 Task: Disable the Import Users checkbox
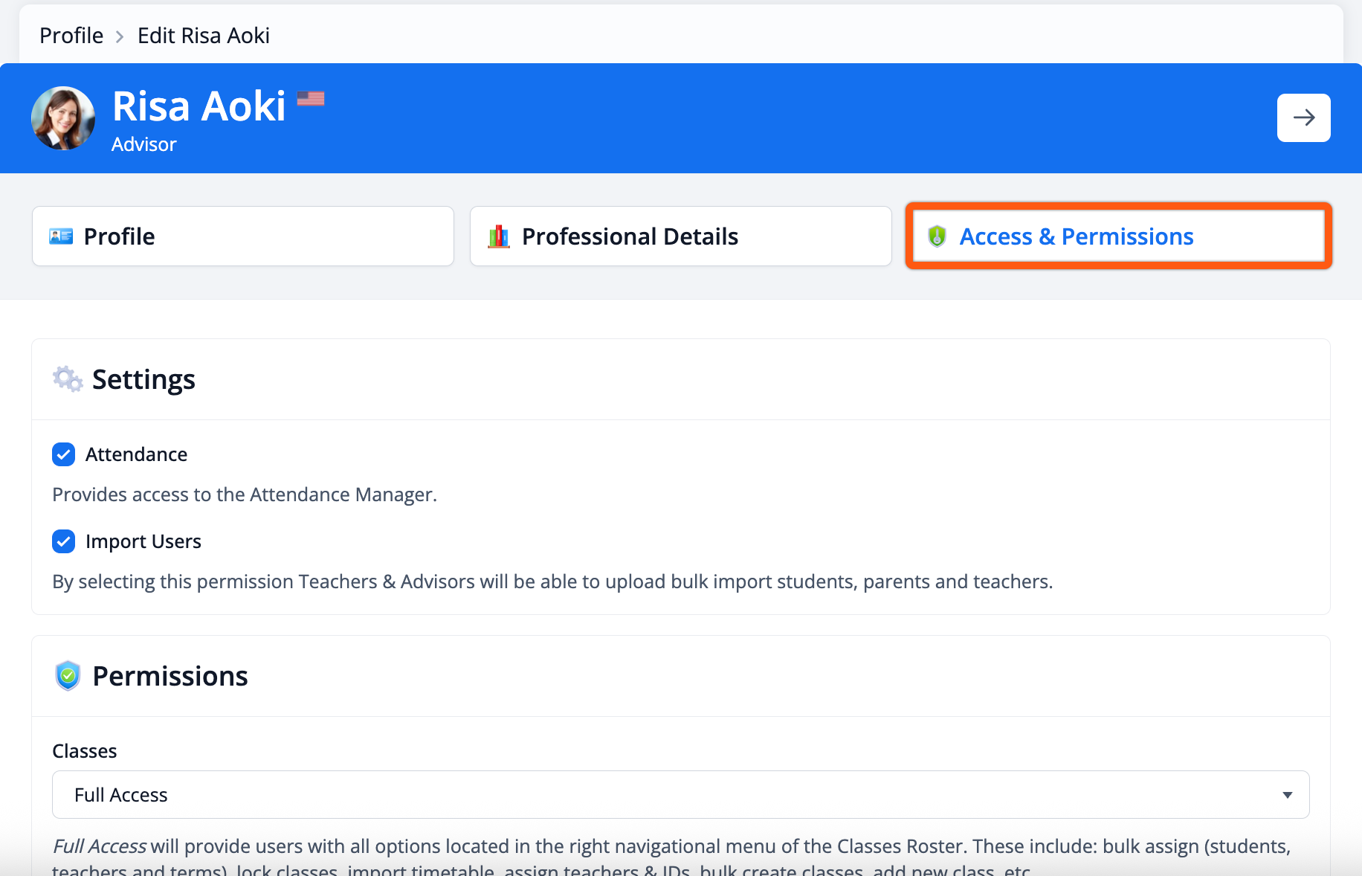pos(64,541)
